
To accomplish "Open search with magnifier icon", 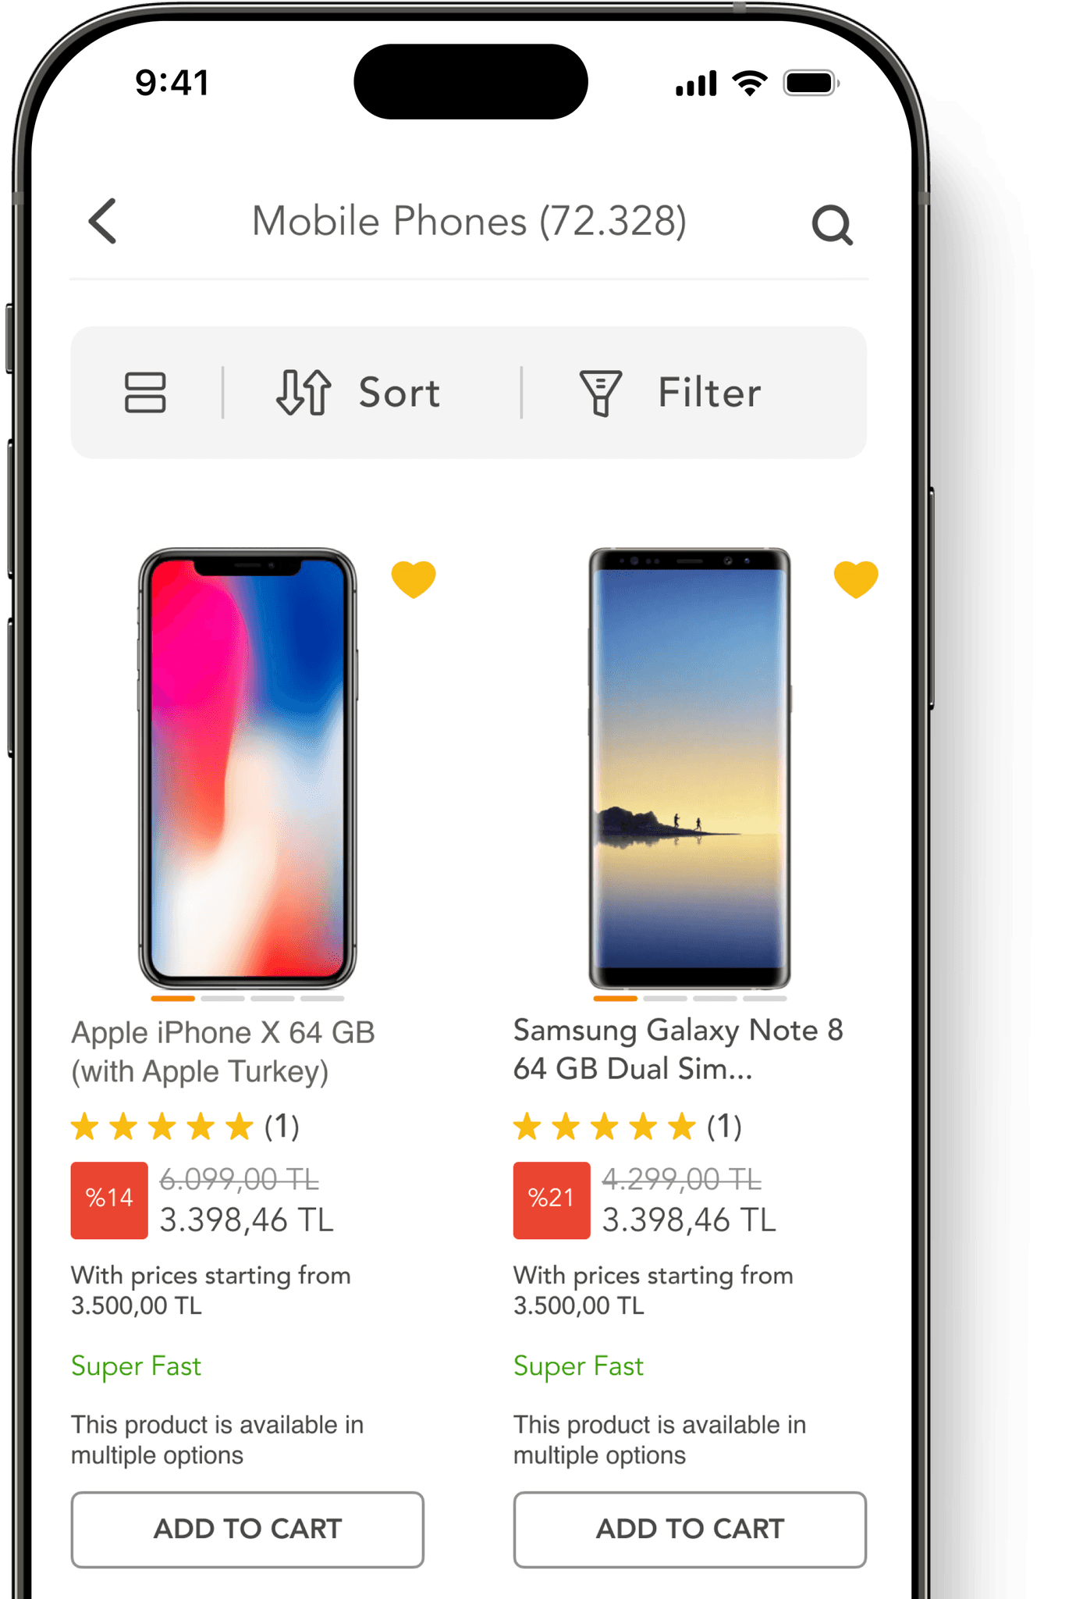I will tap(832, 225).
